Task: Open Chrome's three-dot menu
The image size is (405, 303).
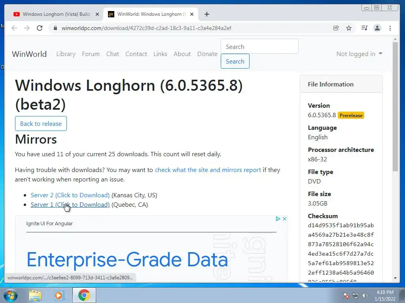Action: (x=390, y=28)
